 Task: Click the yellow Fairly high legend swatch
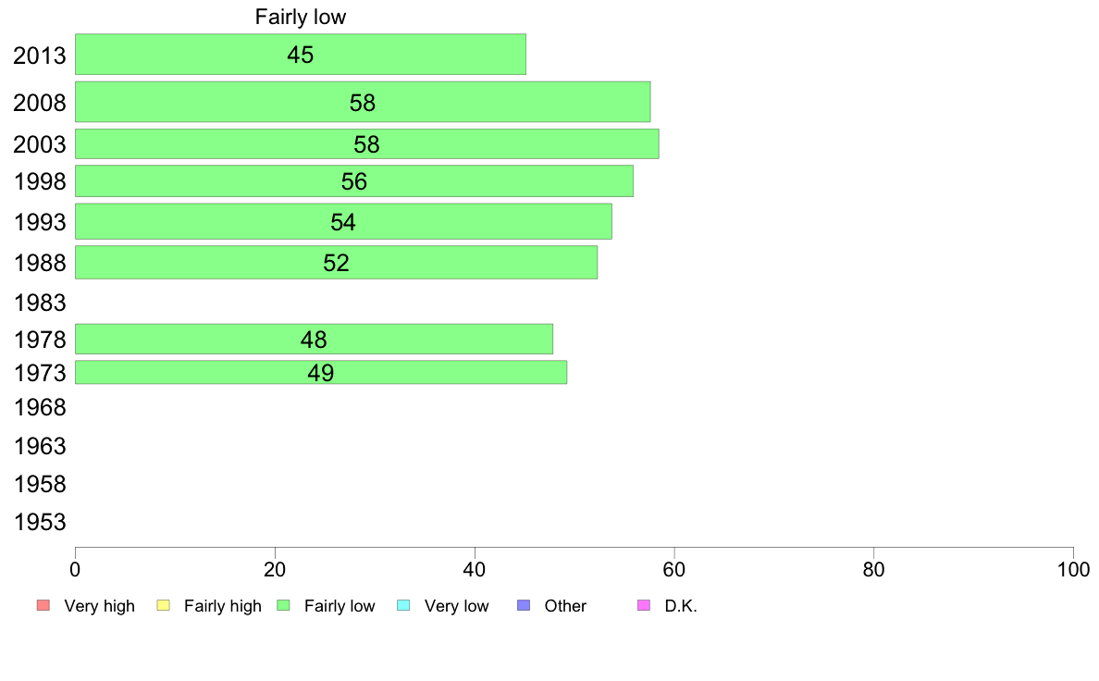click(164, 605)
